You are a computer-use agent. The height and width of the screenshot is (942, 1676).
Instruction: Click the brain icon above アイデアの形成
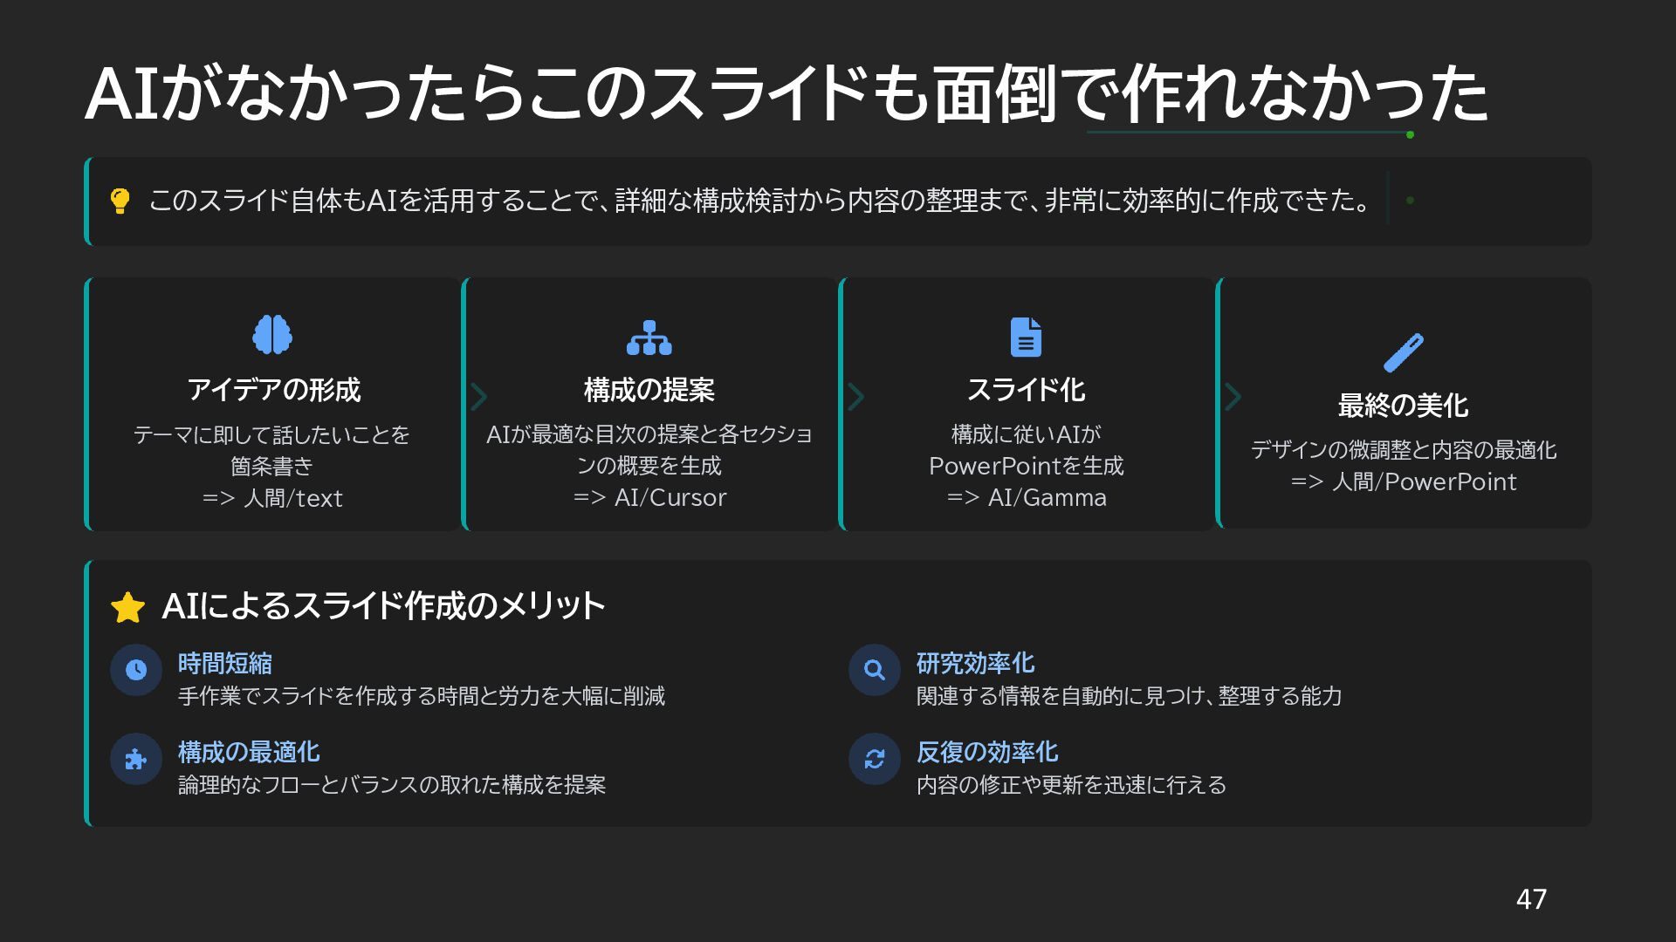272,334
